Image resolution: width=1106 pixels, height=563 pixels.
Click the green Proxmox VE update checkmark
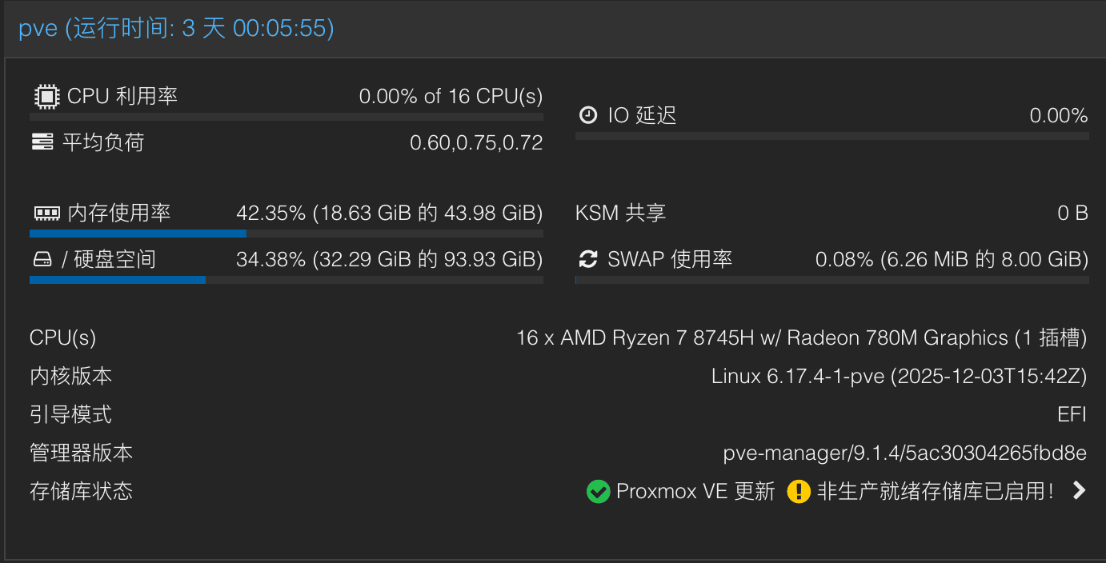click(x=598, y=491)
